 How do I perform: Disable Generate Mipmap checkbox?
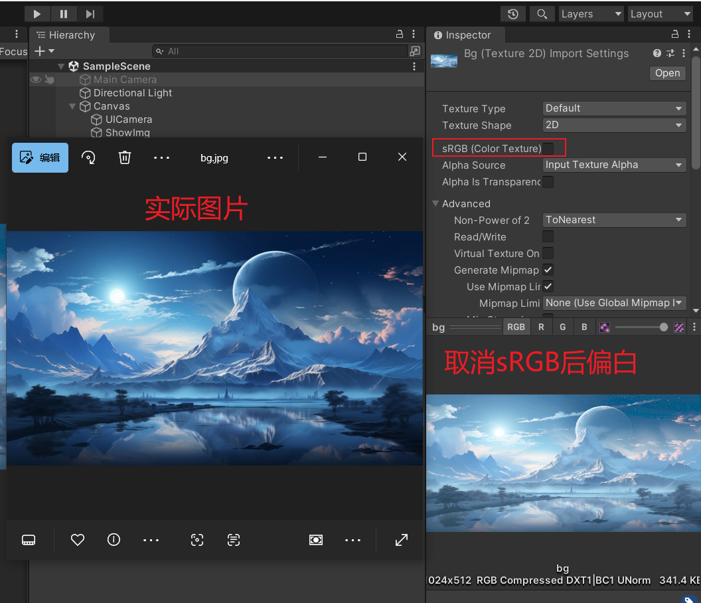[548, 270]
